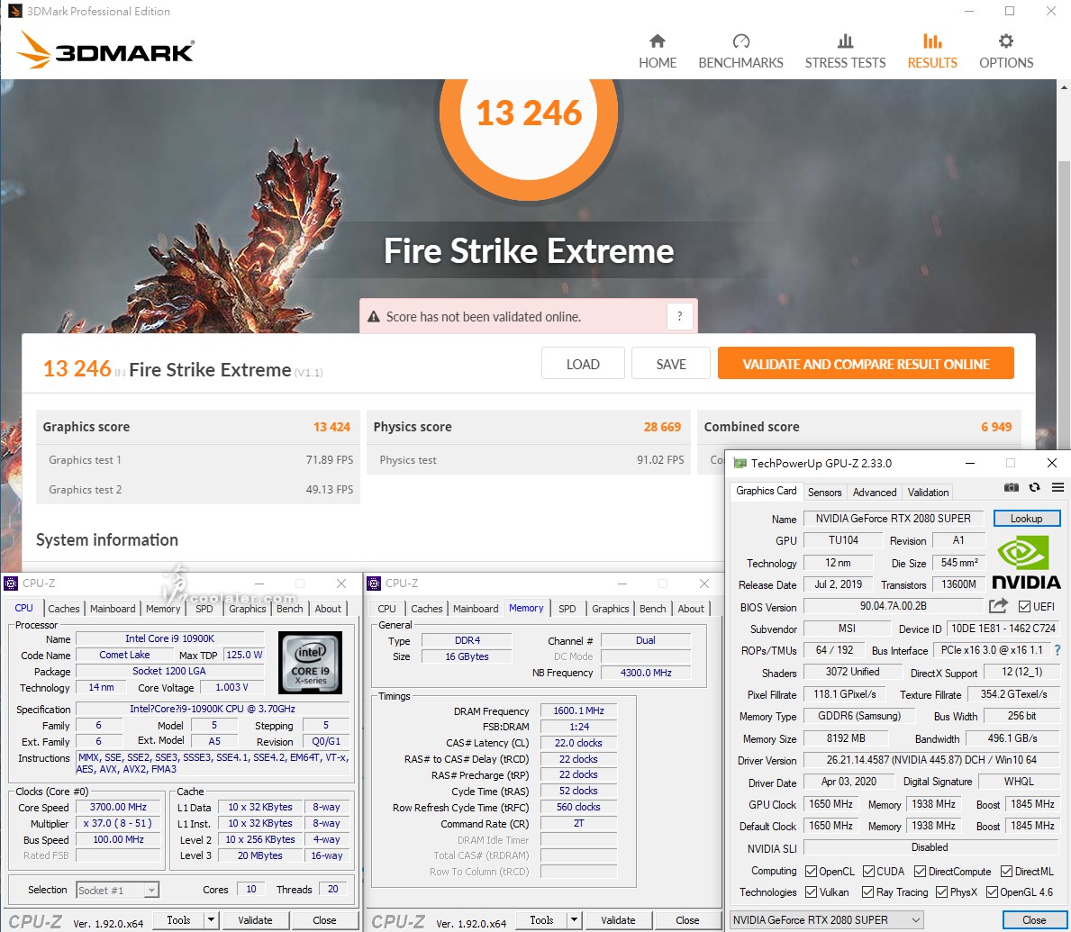Image resolution: width=1071 pixels, height=932 pixels.
Task: Open the Tools dropdown arrow in left CPU-Z
Action: (x=211, y=919)
